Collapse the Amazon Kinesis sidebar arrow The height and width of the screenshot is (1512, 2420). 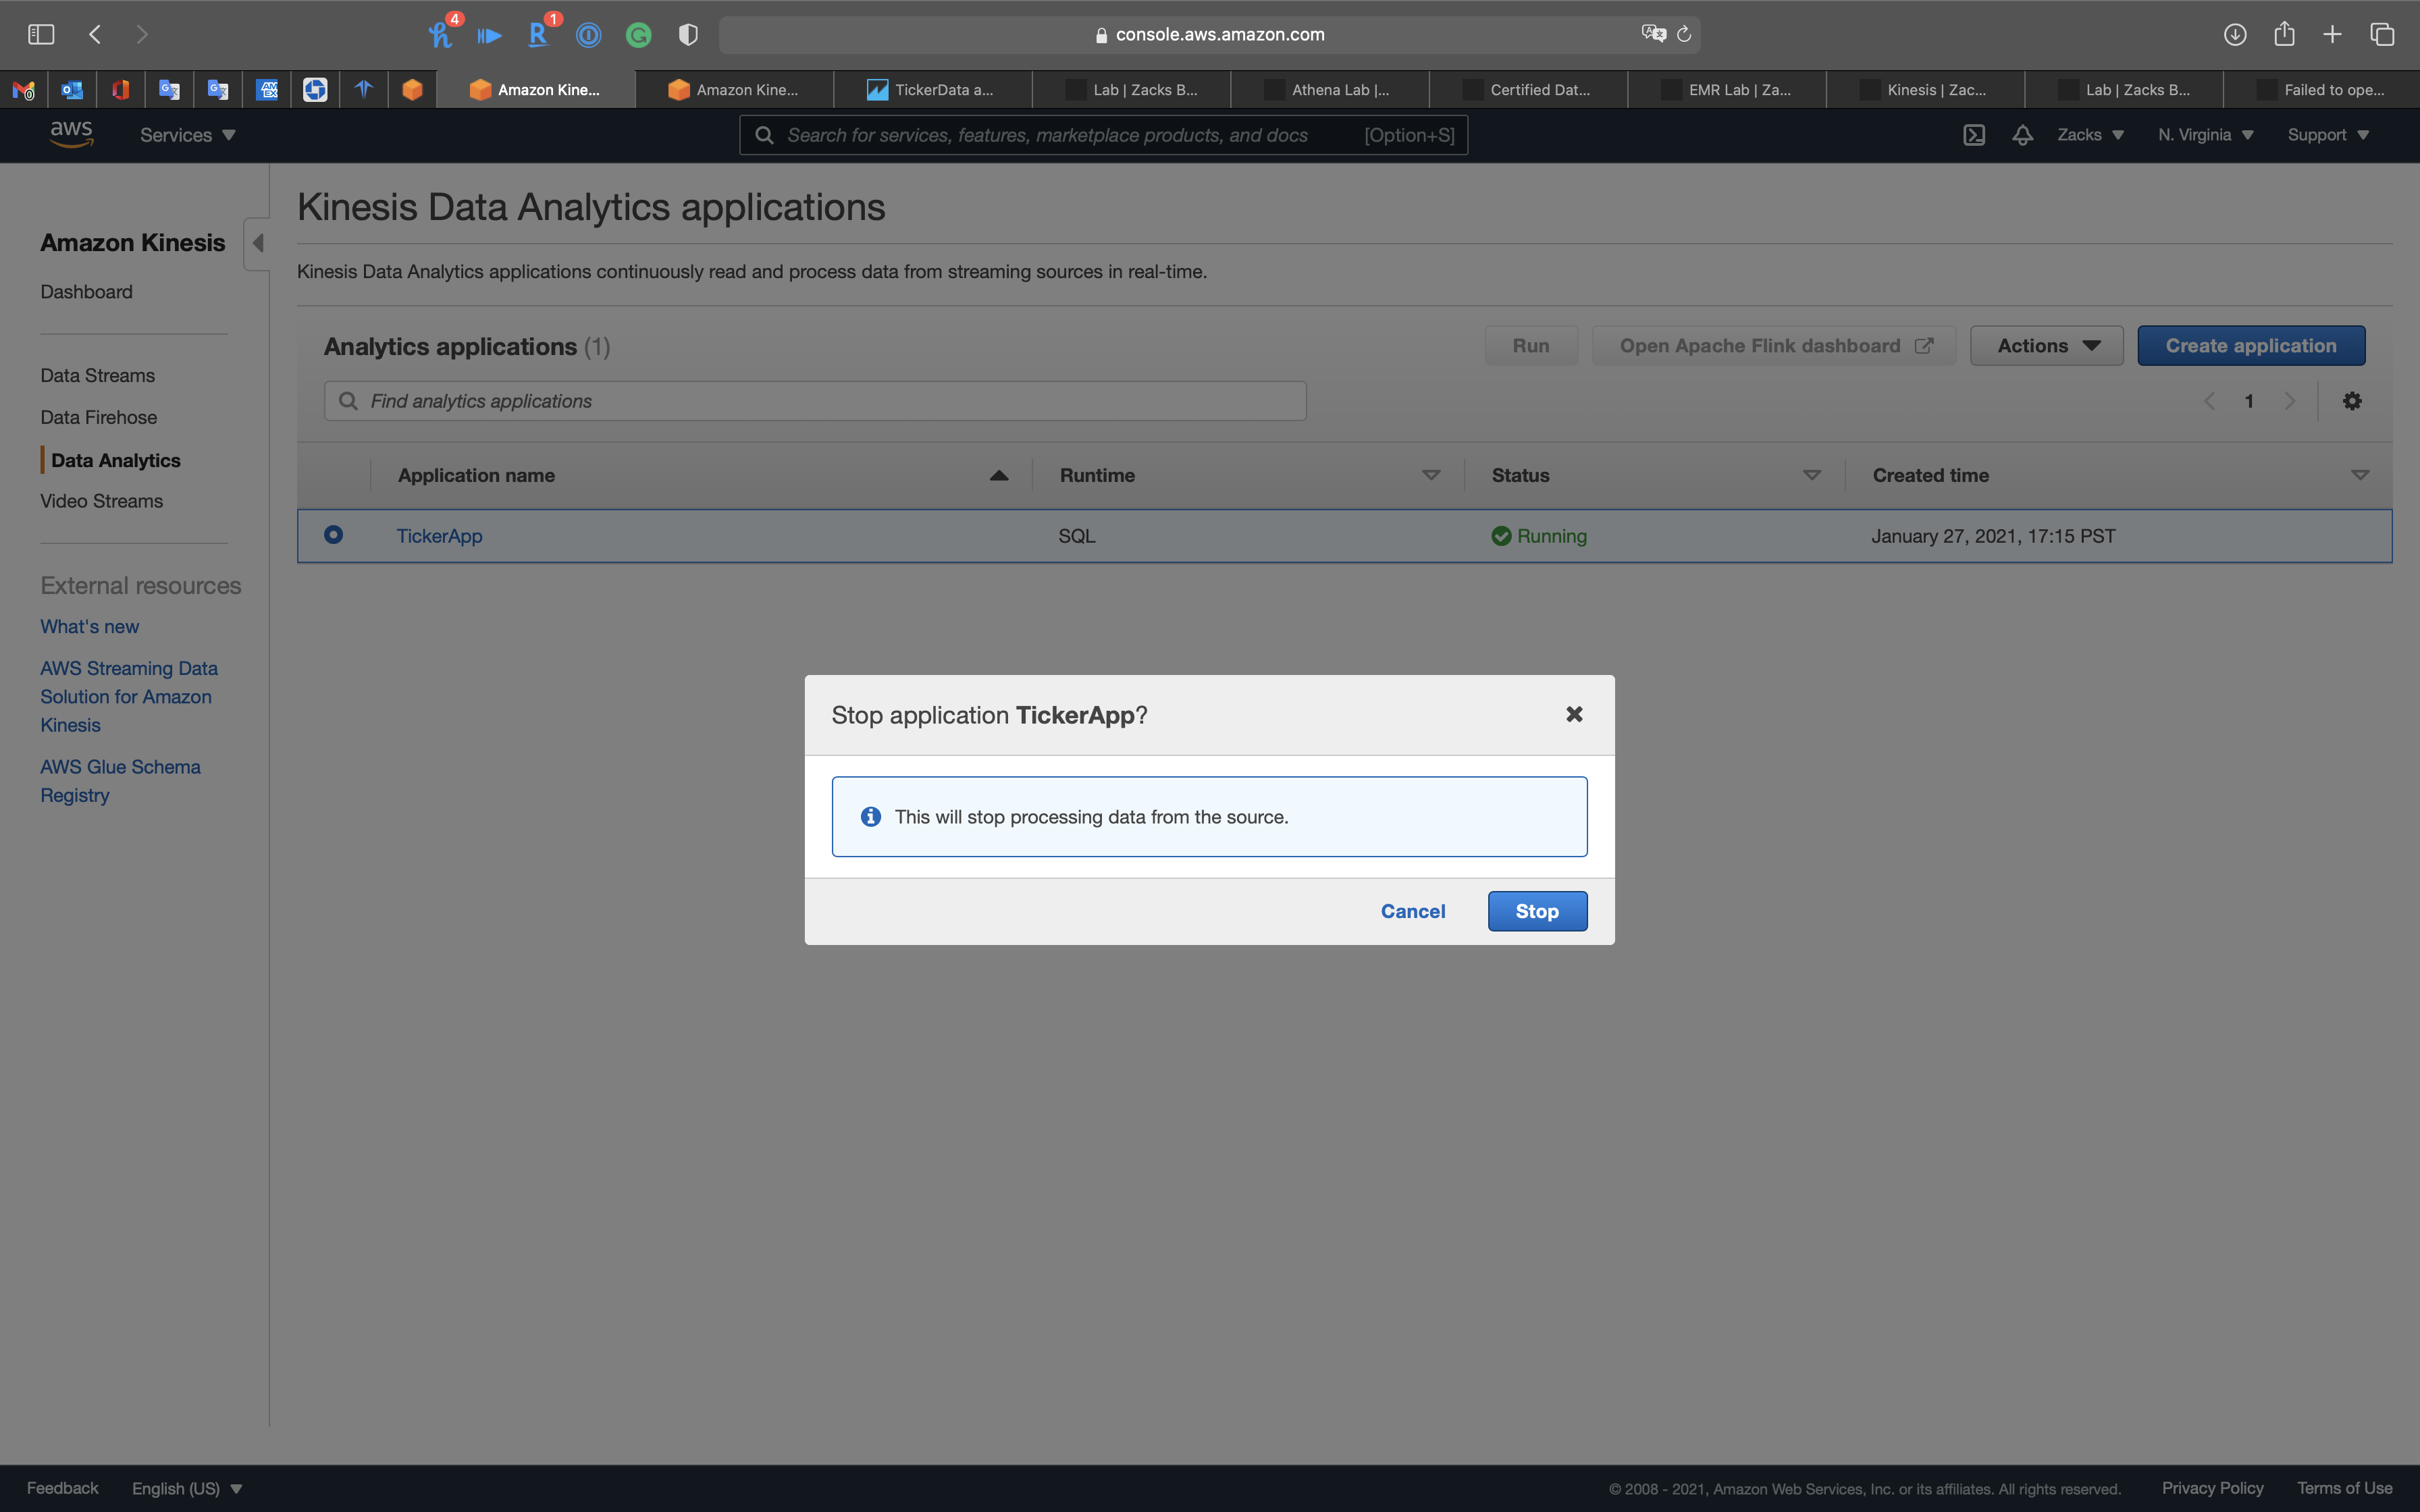[x=258, y=243]
